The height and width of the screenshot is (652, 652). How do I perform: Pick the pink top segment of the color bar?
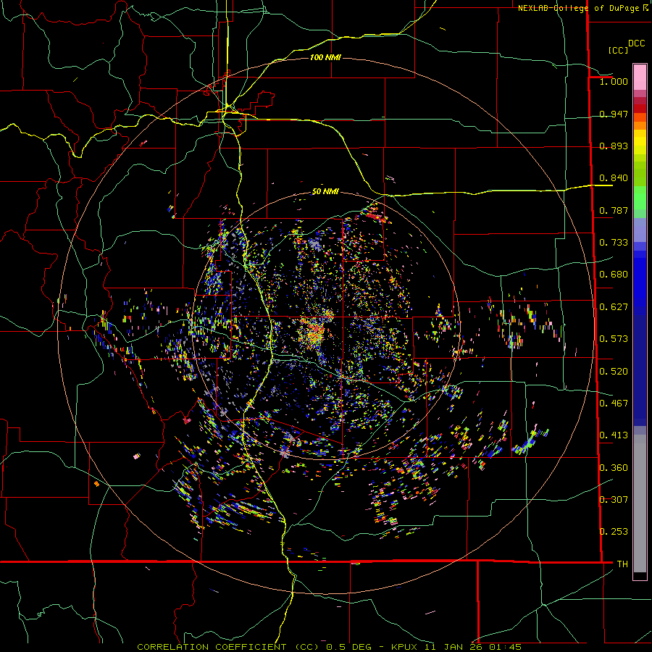[640, 77]
